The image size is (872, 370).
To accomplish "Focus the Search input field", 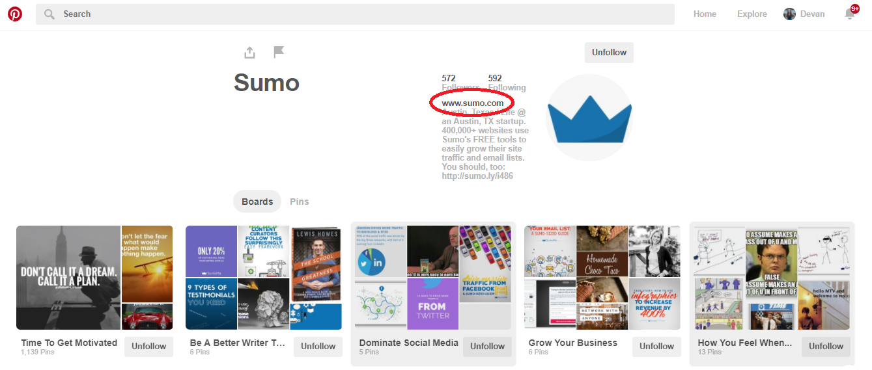I will [x=355, y=14].
